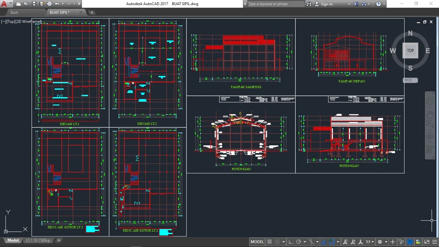Screen dimensions: 439x247
Task: Click the Pan hand tool in navigation bar
Action: [430, 114]
